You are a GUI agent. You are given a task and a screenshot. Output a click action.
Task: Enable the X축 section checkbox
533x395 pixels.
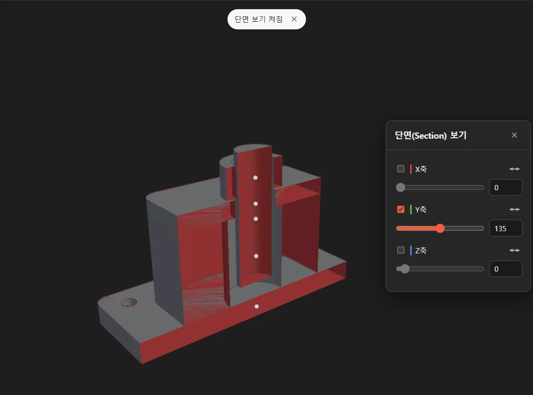pyautogui.click(x=401, y=169)
